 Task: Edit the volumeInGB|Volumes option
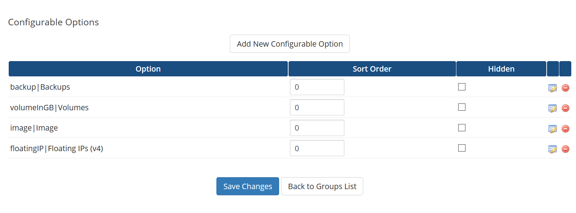click(x=552, y=108)
